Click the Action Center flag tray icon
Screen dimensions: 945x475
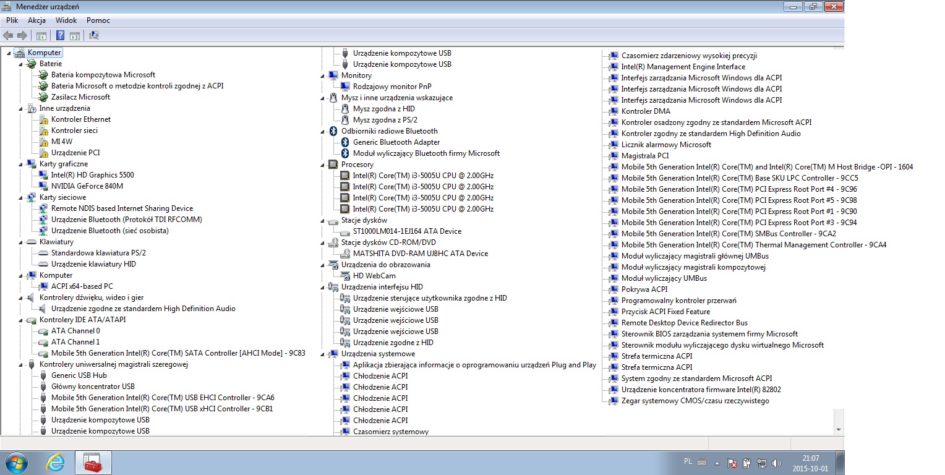pos(732,463)
